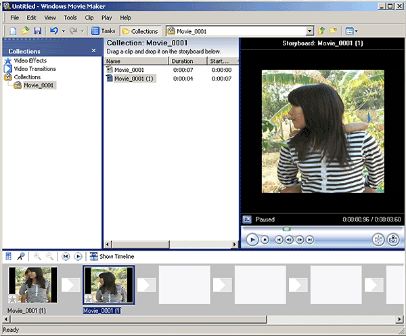Click the 0:00:07 duration cell

pos(183,70)
